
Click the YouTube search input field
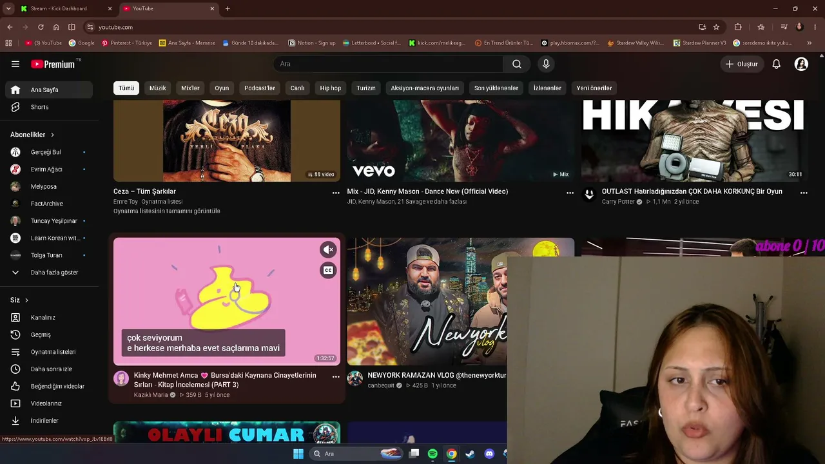(389, 64)
